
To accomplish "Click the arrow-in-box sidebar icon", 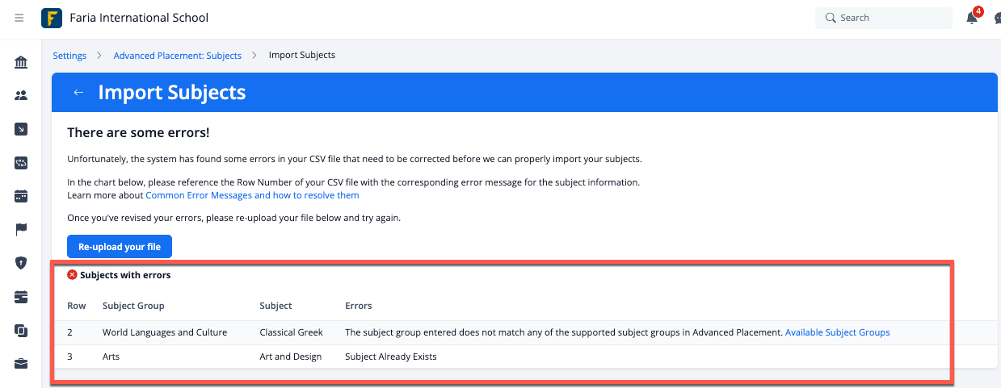I will [x=21, y=129].
